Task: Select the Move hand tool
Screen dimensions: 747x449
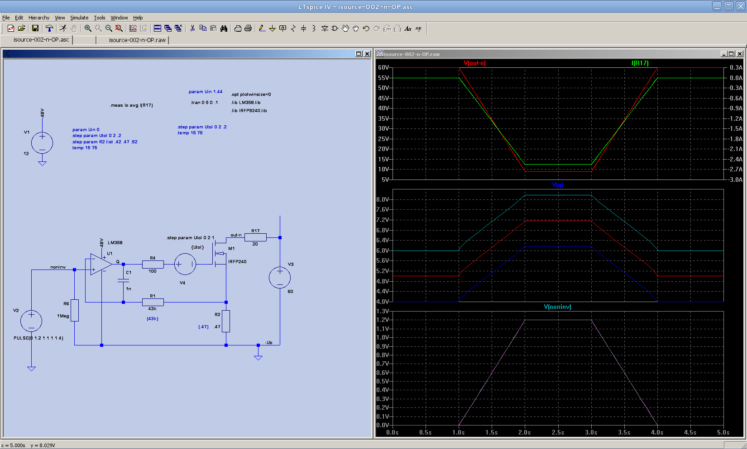Action: point(345,28)
